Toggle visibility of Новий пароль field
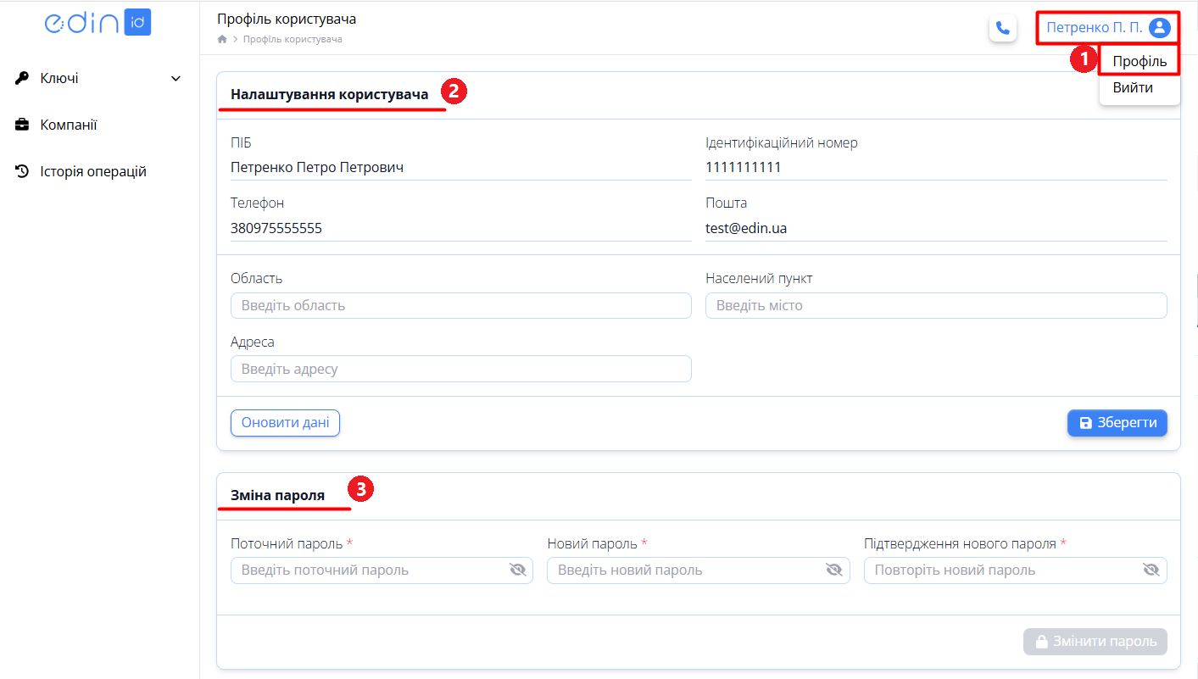1198x679 pixels. [x=834, y=570]
